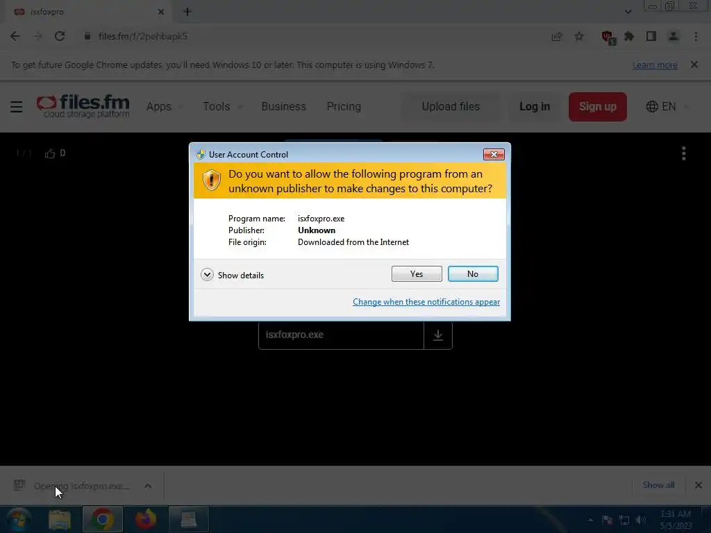
Task: Click Learn more in the Chrome update notice
Action: pos(655,65)
